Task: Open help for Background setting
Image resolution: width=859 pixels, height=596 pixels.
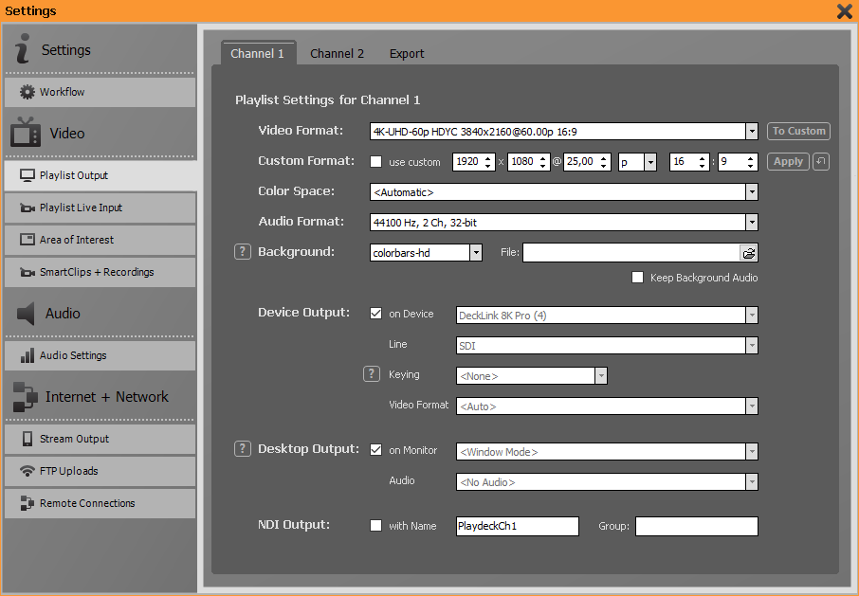Action: click(x=243, y=252)
